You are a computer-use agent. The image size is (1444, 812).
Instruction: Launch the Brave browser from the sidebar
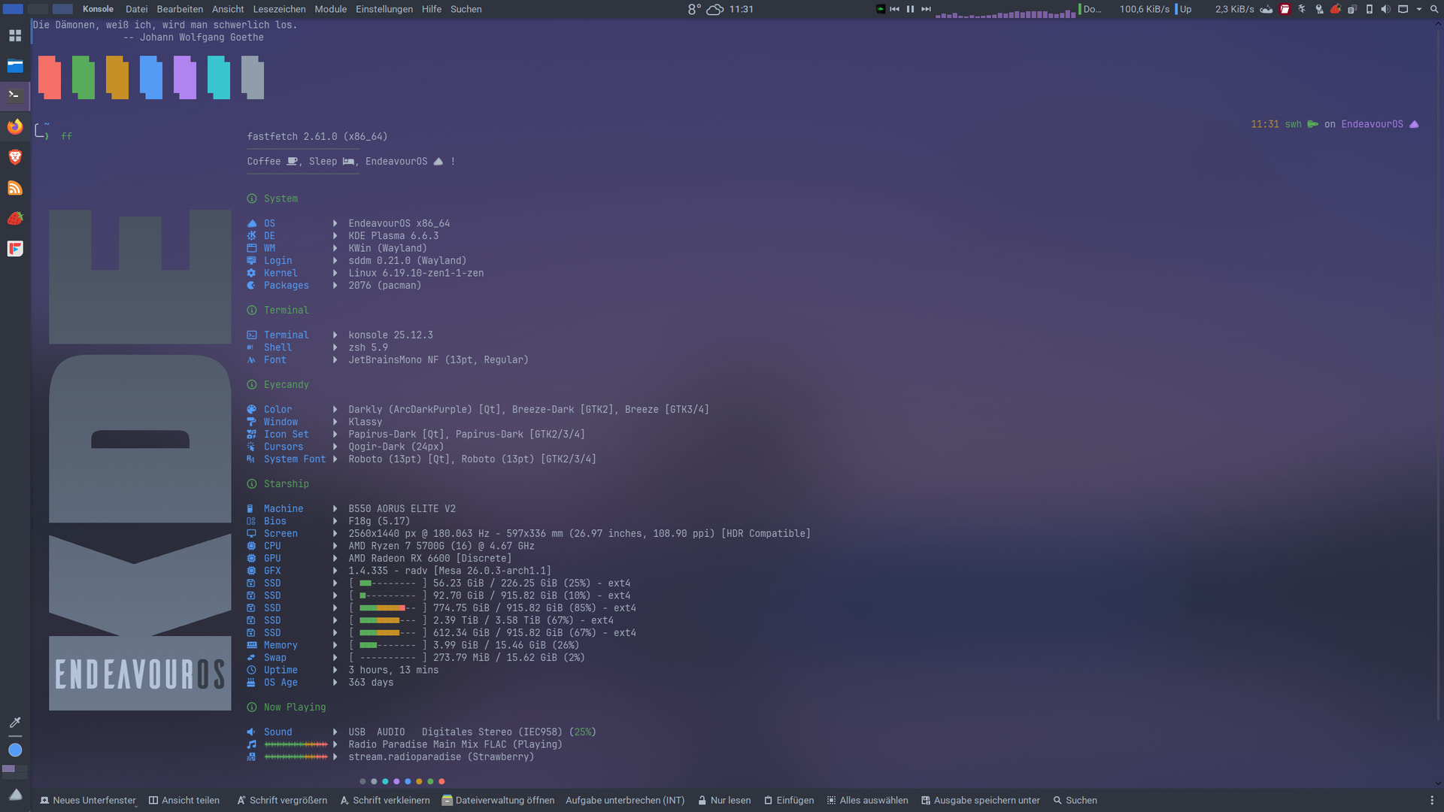(15, 157)
